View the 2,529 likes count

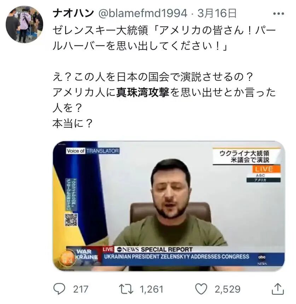(227, 289)
